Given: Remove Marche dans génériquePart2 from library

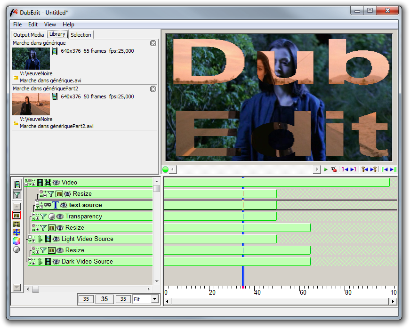Looking at the screenshot, I should 153,88.
